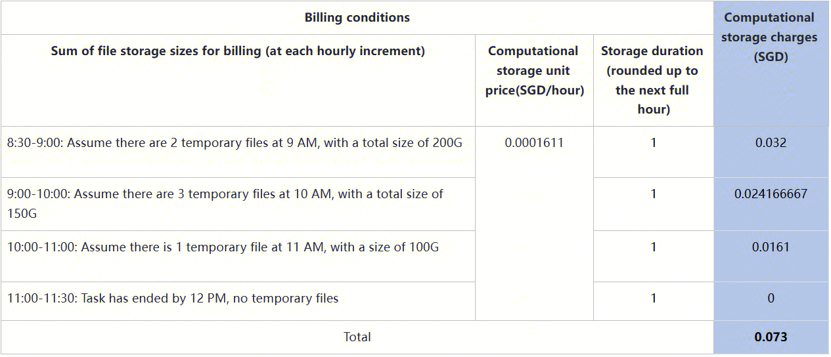Select the "Computational storage unit price" column header

[533, 70]
